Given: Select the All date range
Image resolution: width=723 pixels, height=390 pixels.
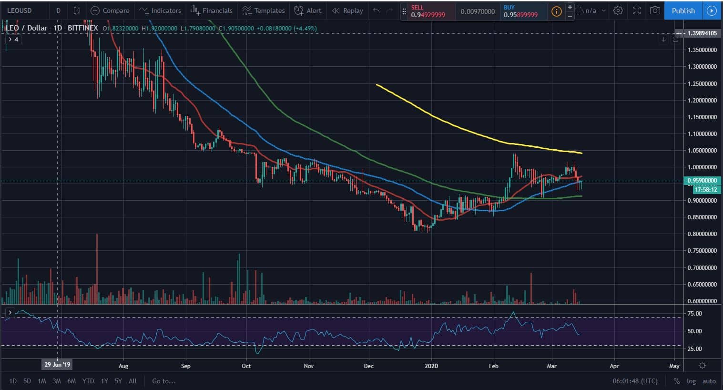Looking at the screenshot, I should click(132, 381).
